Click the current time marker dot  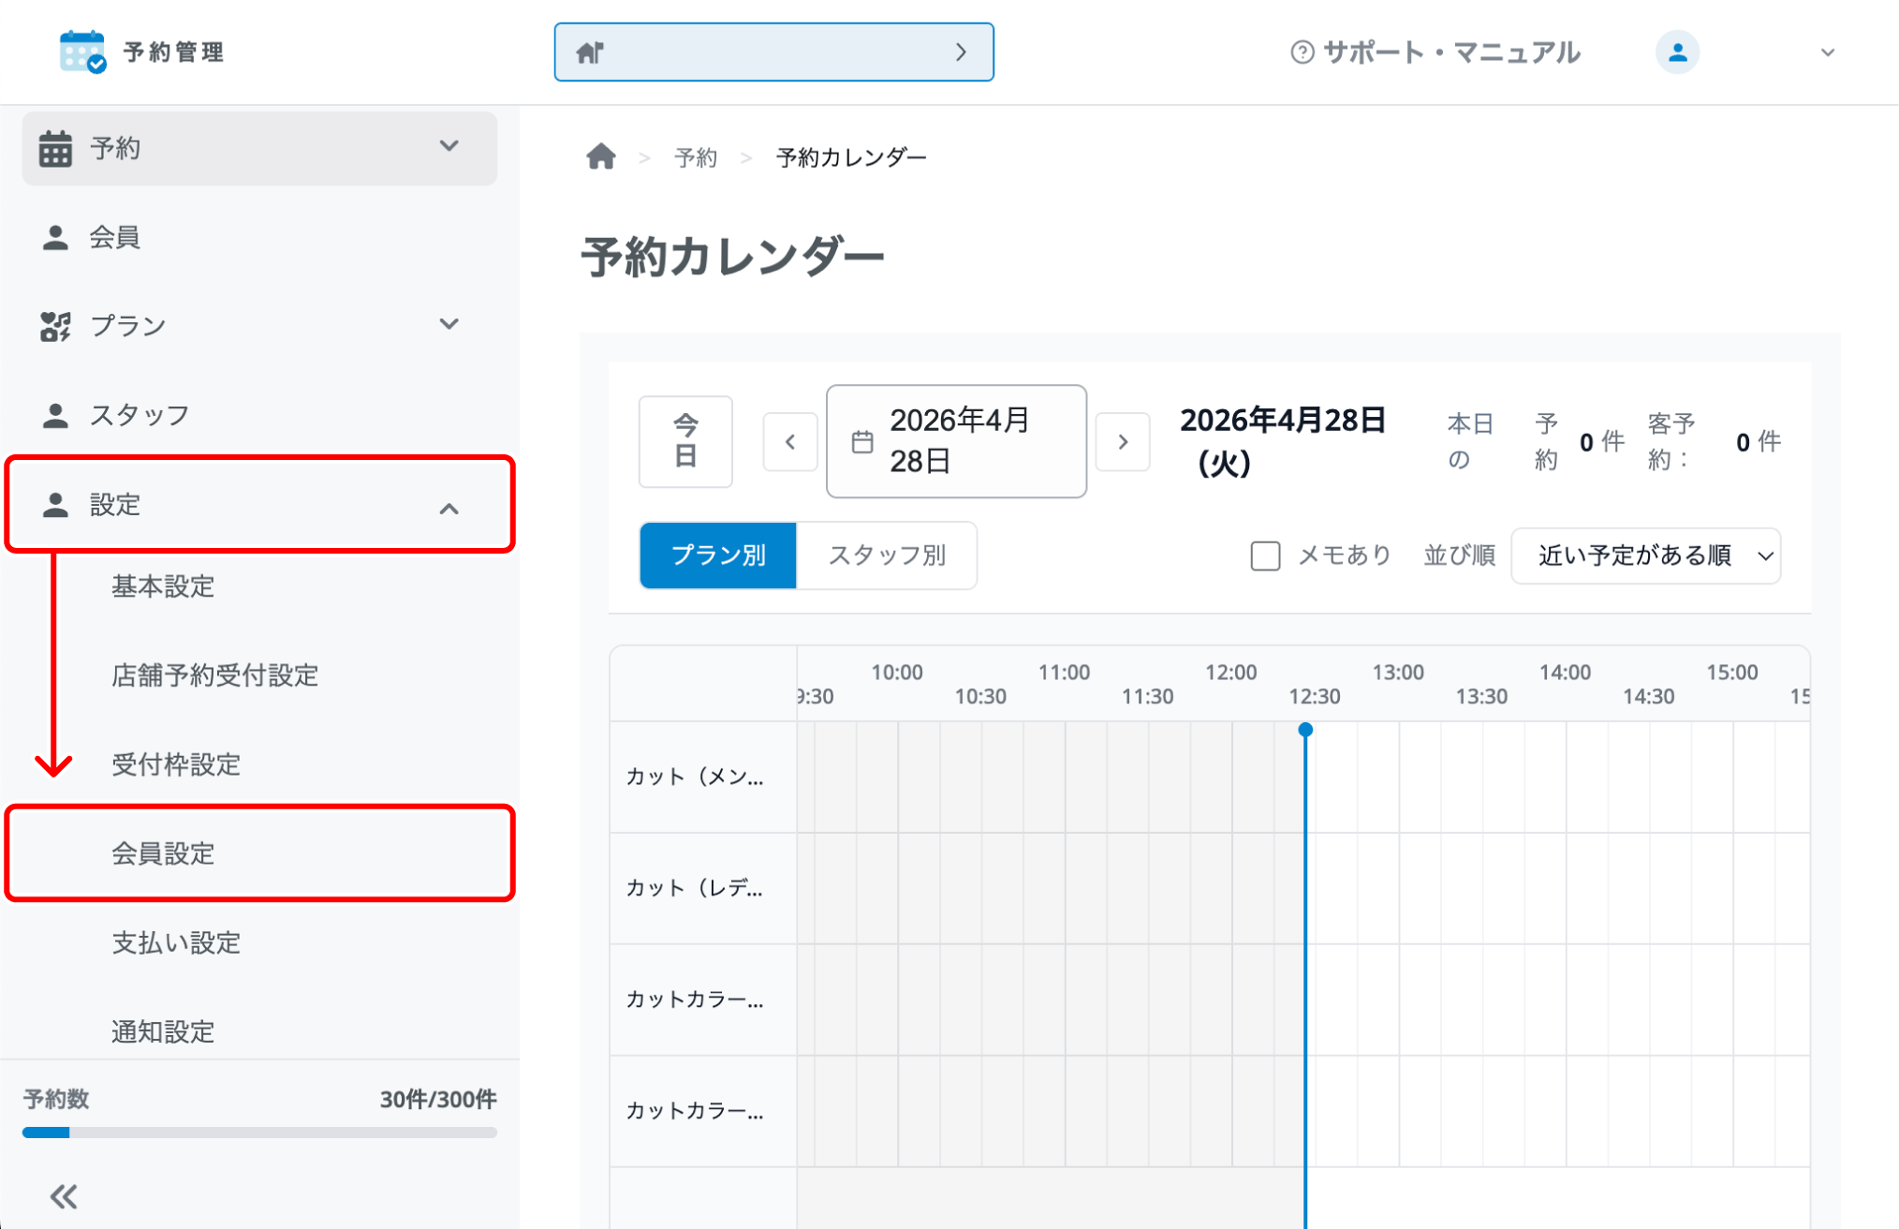[x=1305, y=730]
